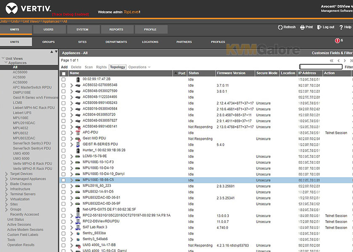Click the Net-UPS-GXT5 device icon
The height and width of the screenshot is (252, 353).
pyautogui.click(x=78, y=210)
